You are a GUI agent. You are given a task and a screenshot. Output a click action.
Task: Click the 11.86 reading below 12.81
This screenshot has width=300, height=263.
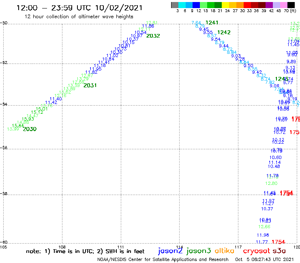[x=148, y=26]
